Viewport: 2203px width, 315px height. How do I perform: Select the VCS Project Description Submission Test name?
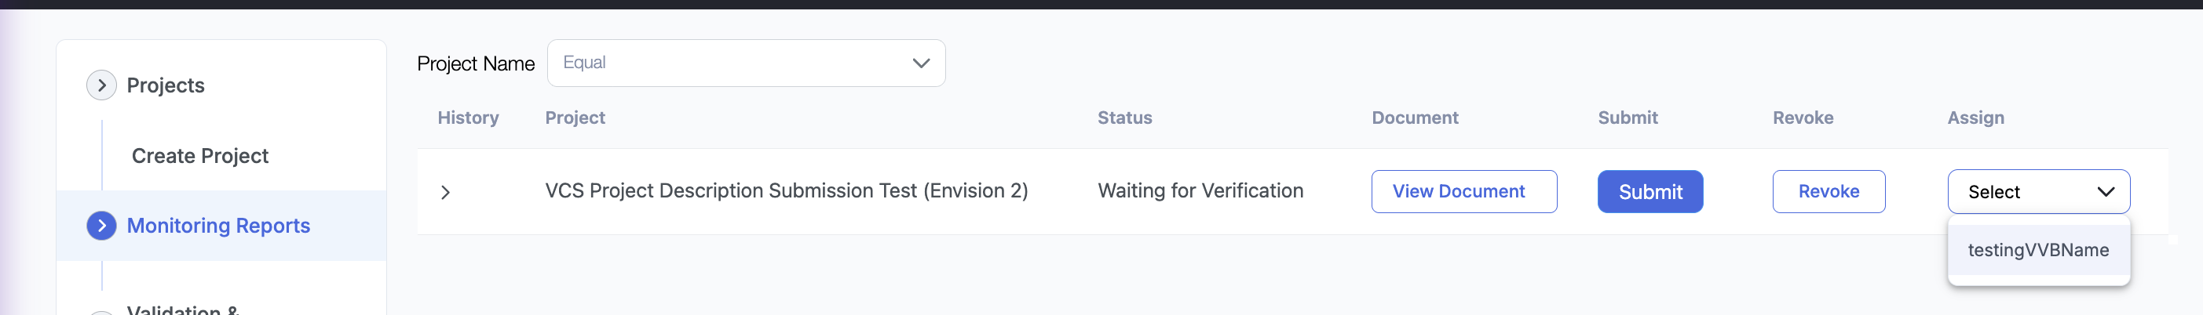786,191
